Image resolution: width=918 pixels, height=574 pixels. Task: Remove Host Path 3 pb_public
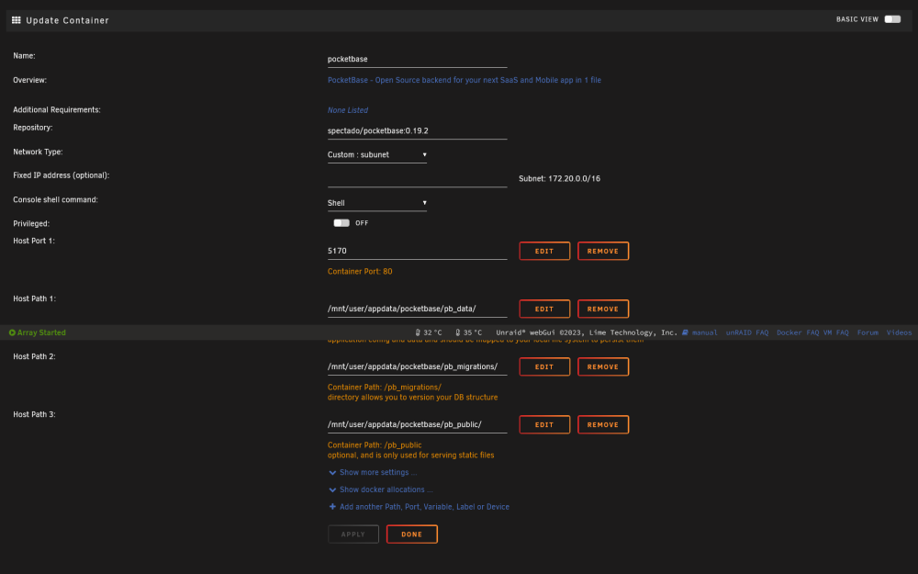[x=603, y=424]
